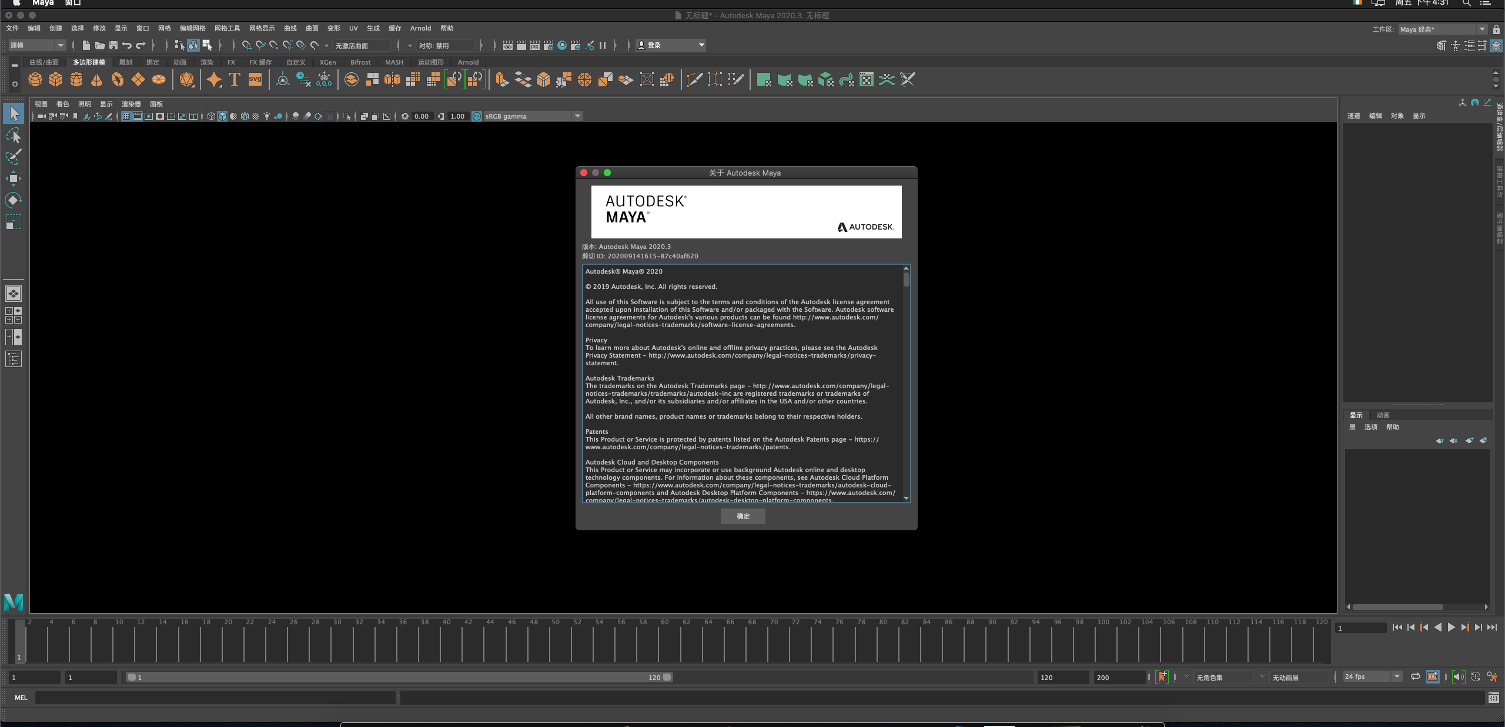The width and height of the screenshot is (1505, 727).
Task: Click the play forwards button
Action: point(1451,628)
